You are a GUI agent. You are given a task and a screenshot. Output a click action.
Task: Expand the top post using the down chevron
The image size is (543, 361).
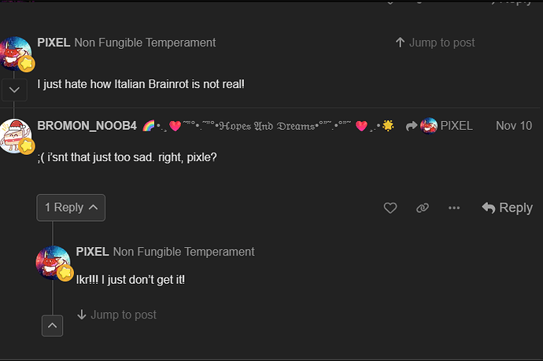coord(14,90)
